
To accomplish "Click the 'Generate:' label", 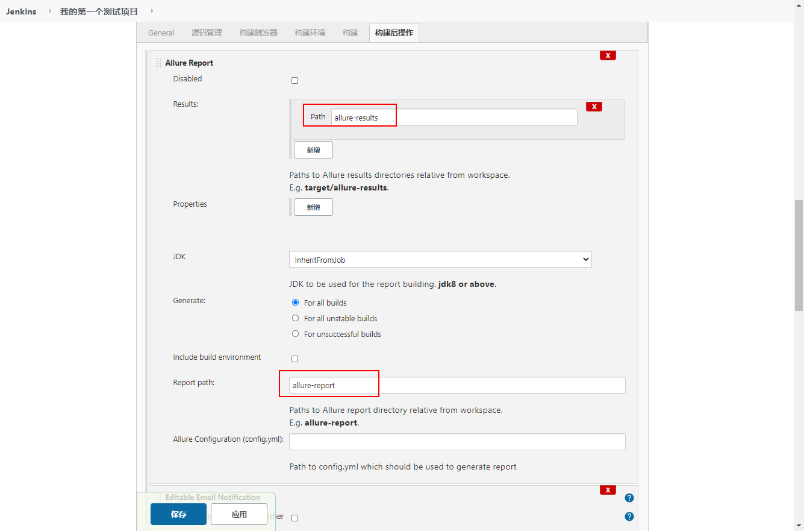I will pyautogui.click(x=189, y=300).
